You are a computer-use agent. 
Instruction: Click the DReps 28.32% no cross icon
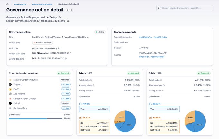[x=80, y=118]
